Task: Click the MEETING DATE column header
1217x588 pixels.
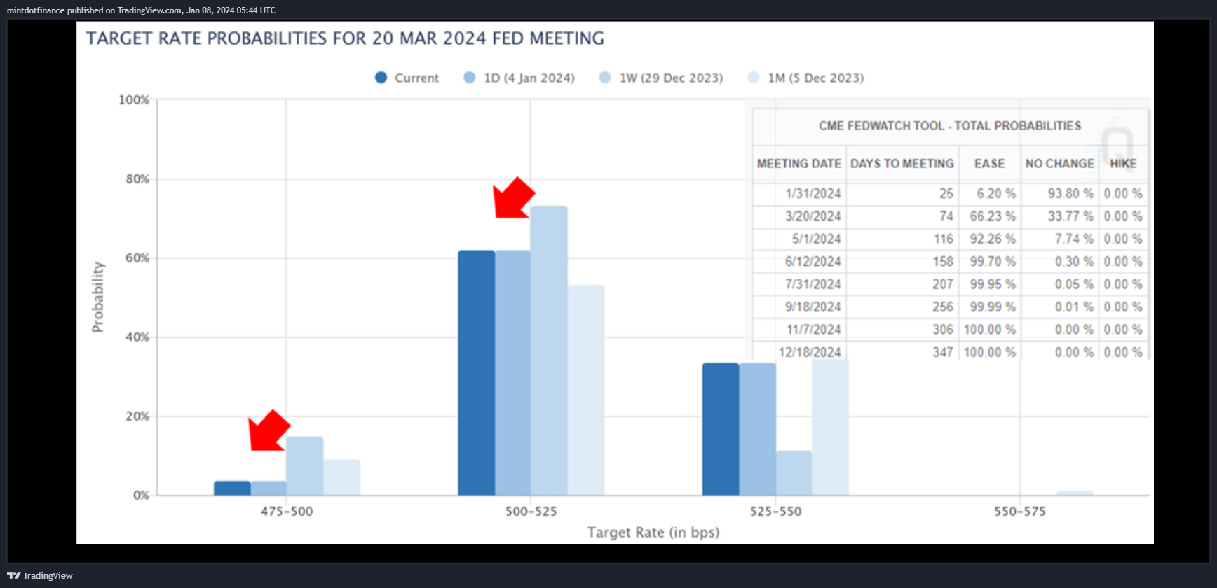Action: [798, 164]
